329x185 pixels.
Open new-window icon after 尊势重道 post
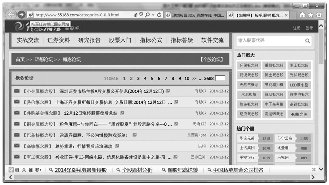coord(117,146)
